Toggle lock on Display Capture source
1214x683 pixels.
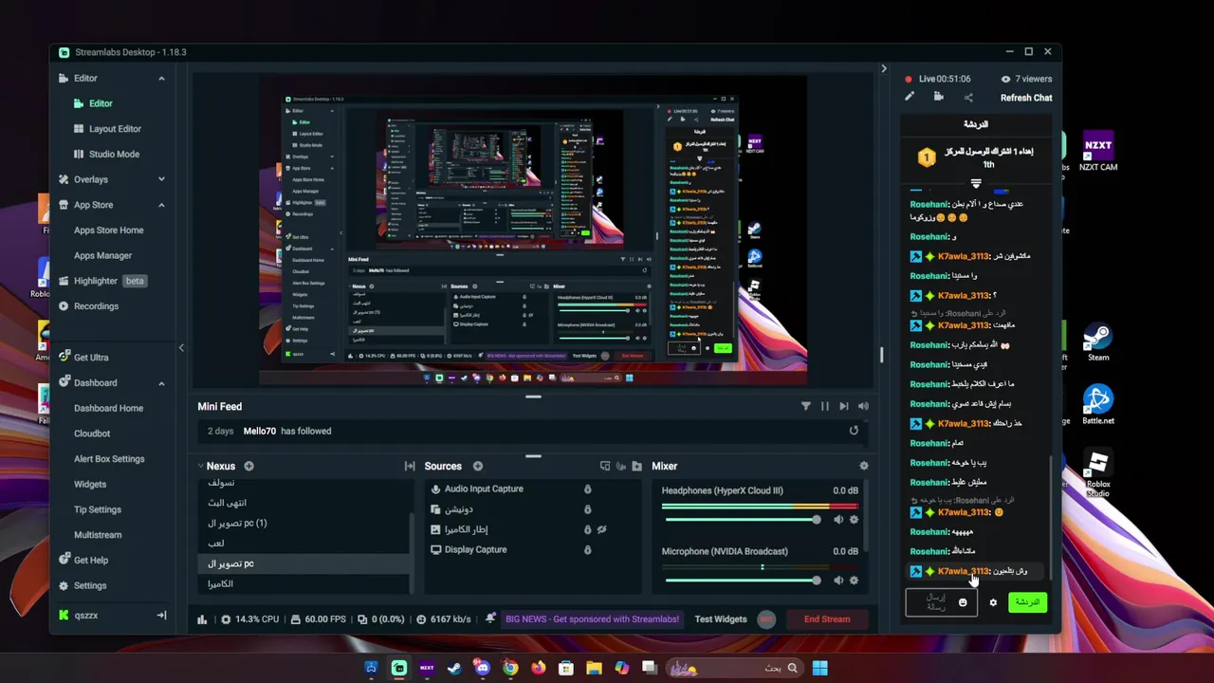(587, 549)
